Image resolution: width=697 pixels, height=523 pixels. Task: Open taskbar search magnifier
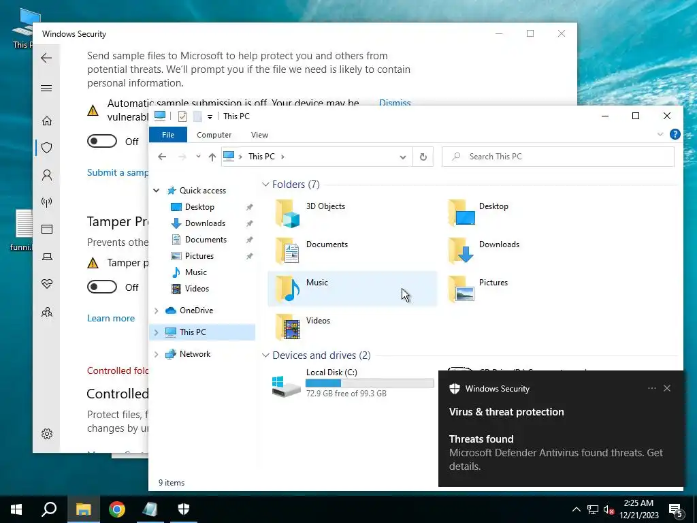pos(49,509)
